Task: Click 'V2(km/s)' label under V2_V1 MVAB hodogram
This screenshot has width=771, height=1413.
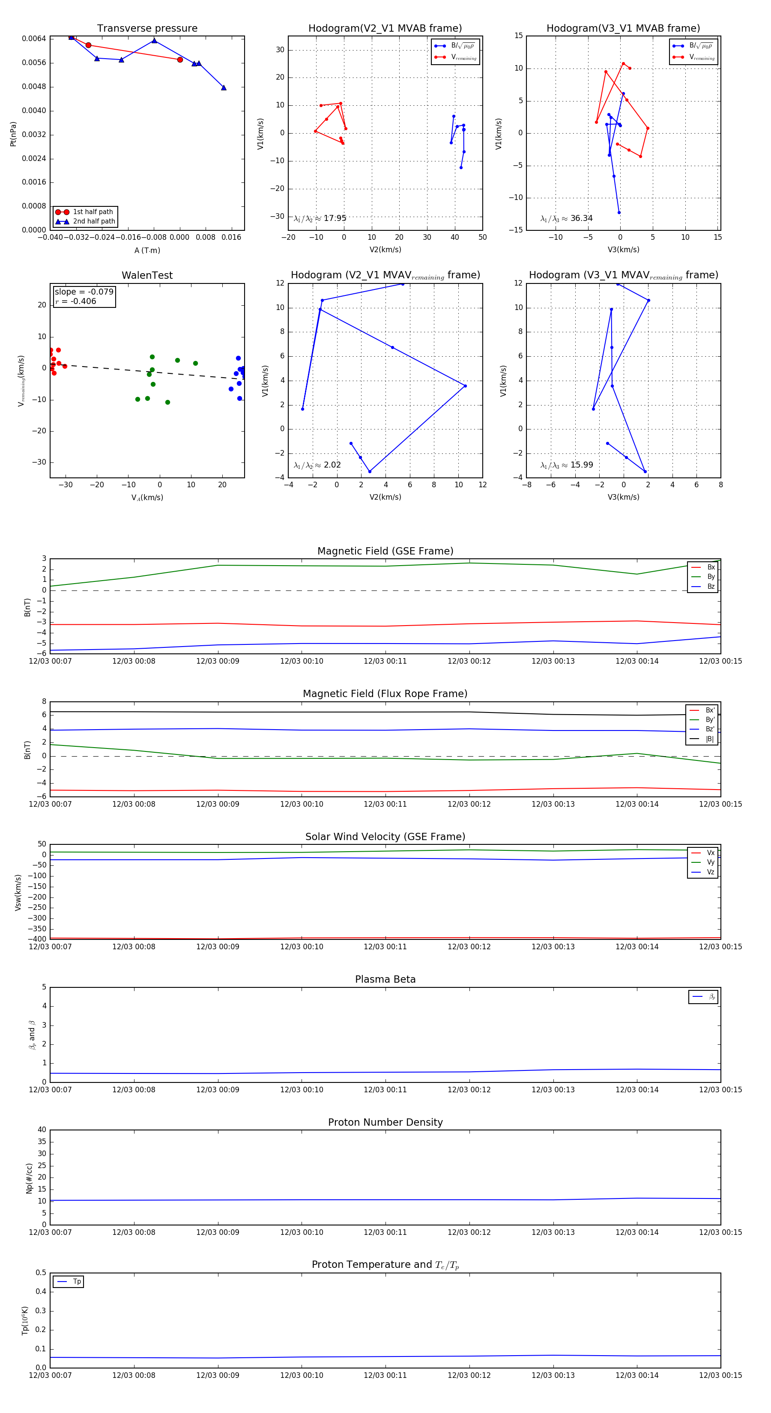Action: click(x=385, y=250)
